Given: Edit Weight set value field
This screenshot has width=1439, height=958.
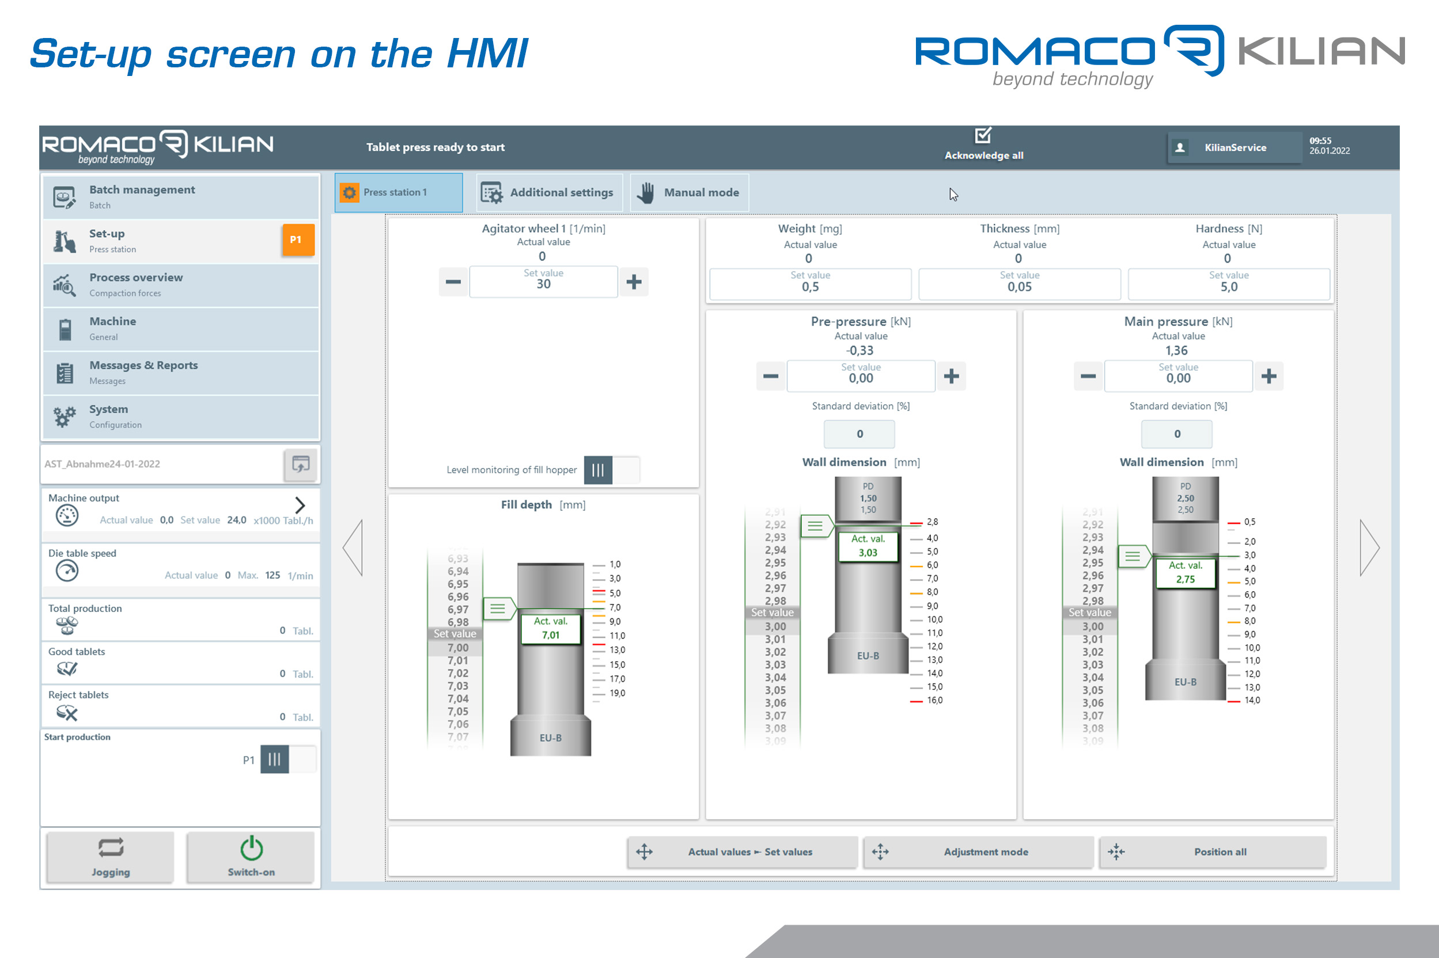Looking at the screenshot, I should coord(810,283).
